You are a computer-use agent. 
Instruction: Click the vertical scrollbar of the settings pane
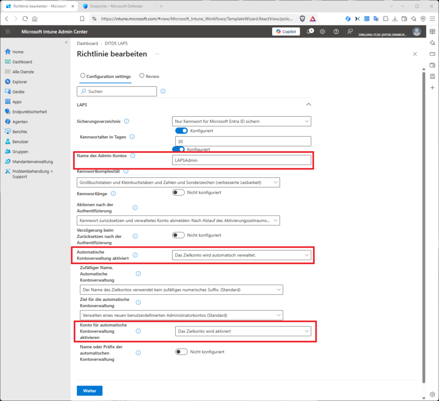[423, 228]
